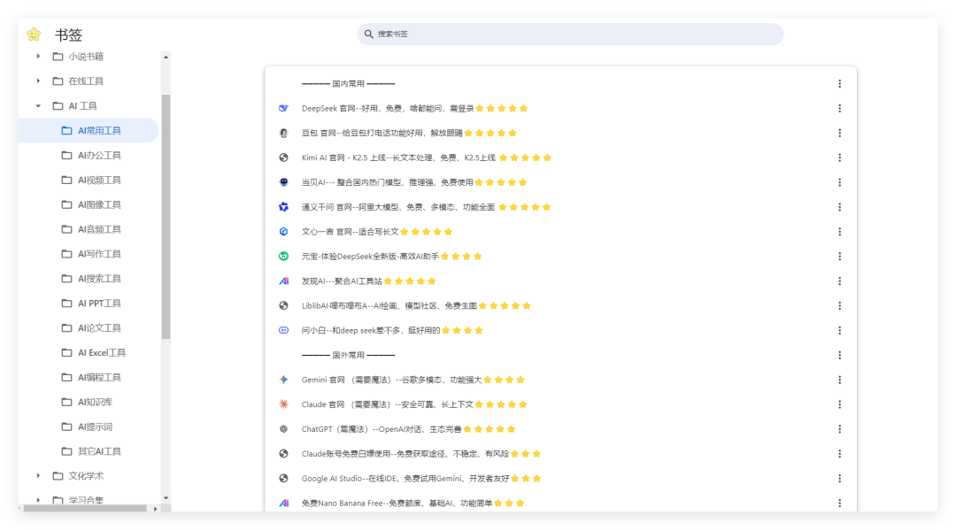Click the Kimi AI bookmark globe icon
Image resolution: width=956 pixels, height=530 pixels.
click(x=283, y=157)
